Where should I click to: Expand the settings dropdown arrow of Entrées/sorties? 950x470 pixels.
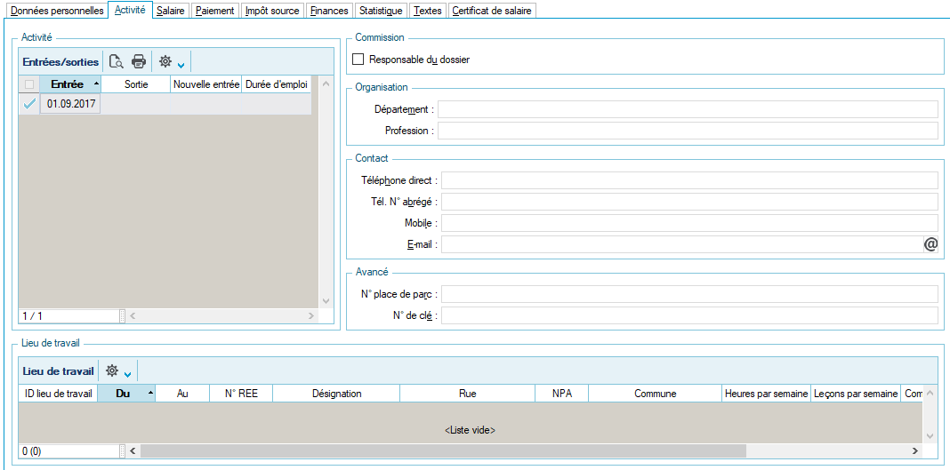coord(181,64)
